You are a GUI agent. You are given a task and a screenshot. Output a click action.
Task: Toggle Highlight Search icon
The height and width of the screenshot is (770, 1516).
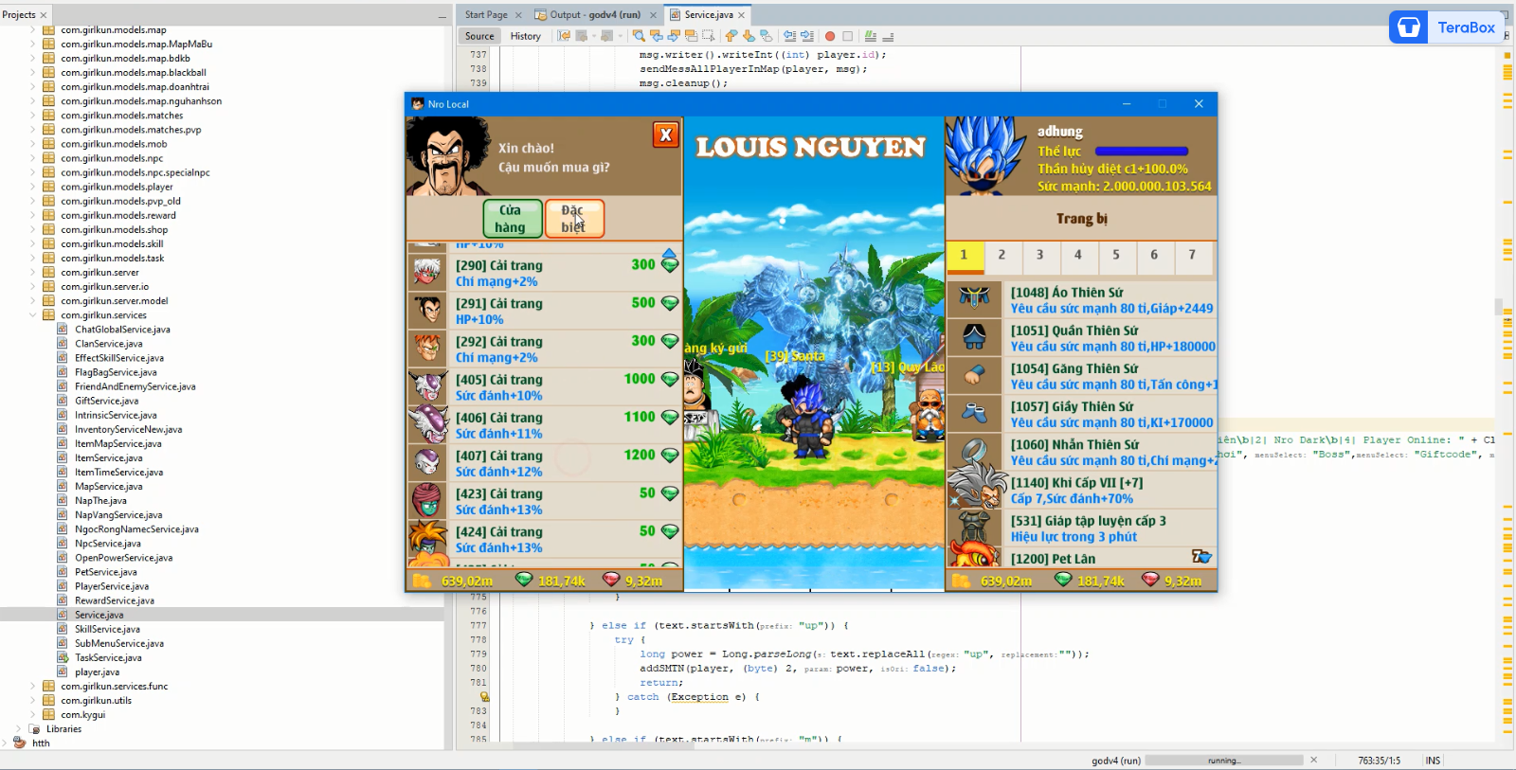coord(692,36)
